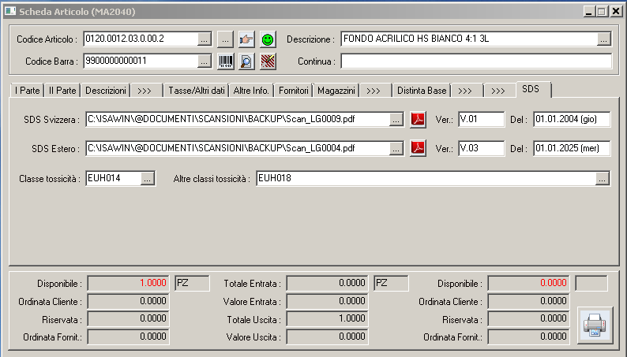Browse for the SDS Estero file path
627x357 pixels.
396,148
